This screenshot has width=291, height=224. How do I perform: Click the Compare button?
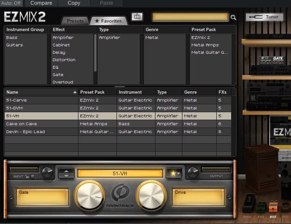pyautogui.click(x=41, y=3)
